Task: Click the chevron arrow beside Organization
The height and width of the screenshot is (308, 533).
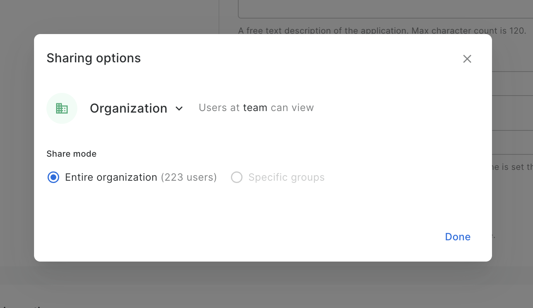Action: coord(179,109)
